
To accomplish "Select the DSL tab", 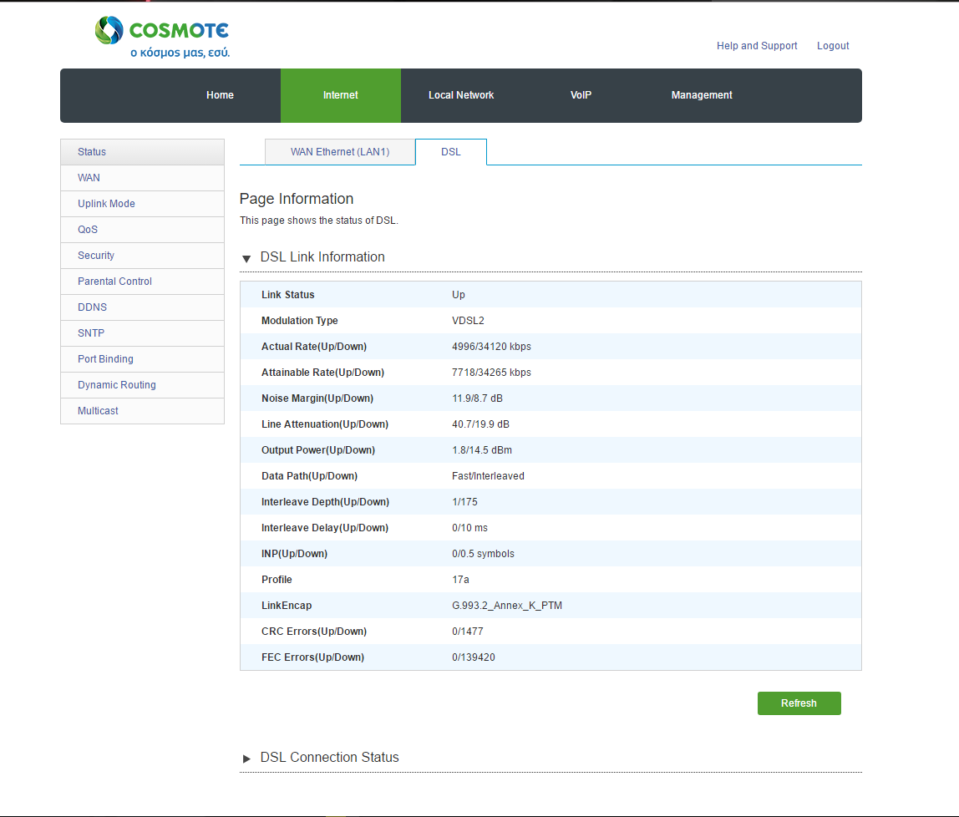I will pos(450,152).
